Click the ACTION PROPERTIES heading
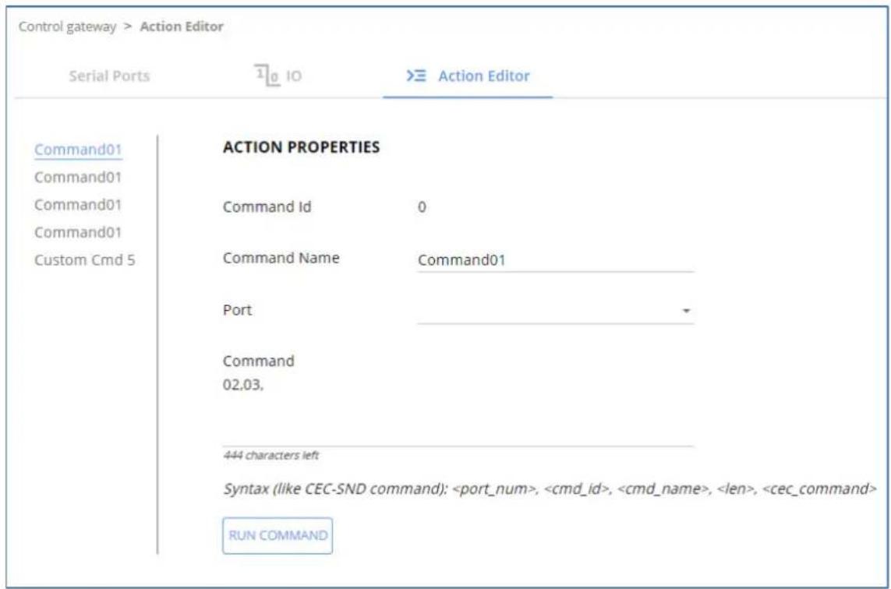 (x=301, y=147)
